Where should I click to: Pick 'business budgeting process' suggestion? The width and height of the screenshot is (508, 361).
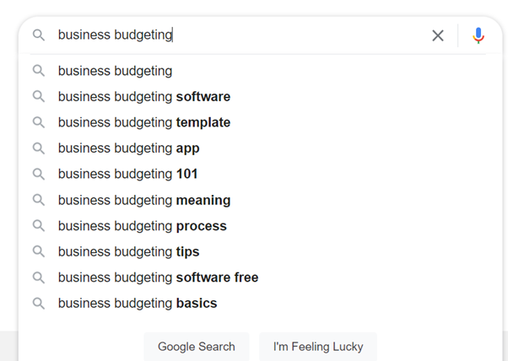pyautogui.click(x=142, y=226)
